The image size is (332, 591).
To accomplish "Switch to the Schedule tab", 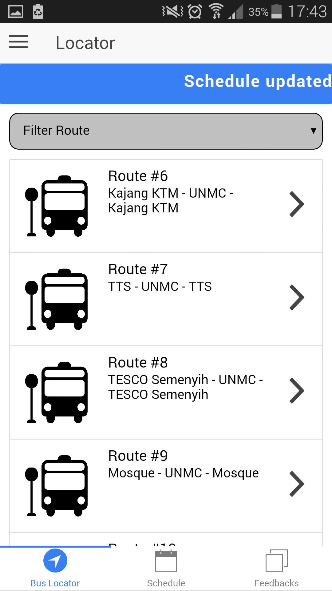I will click(x=166, y=568).
